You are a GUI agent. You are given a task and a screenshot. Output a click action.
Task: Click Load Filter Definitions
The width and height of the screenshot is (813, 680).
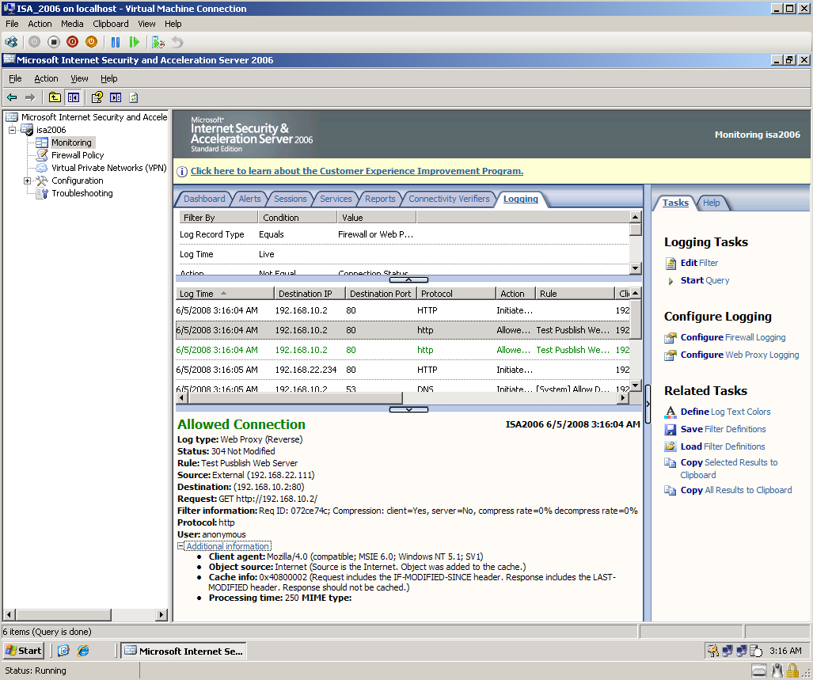(722, 446)
